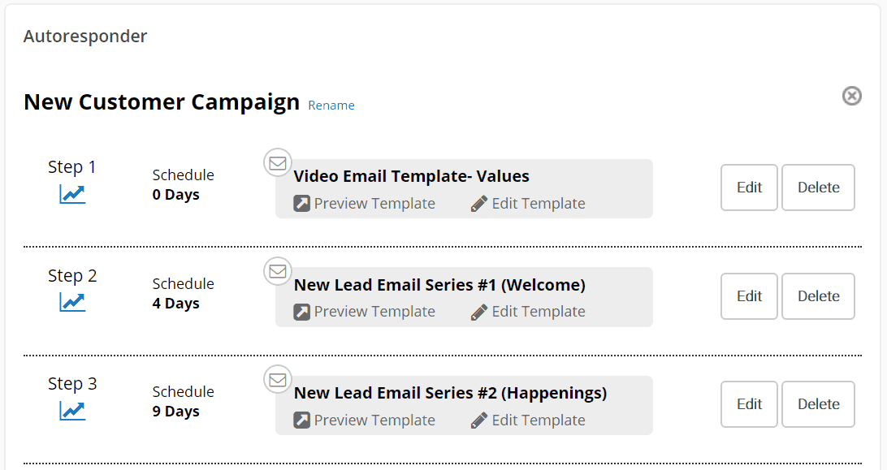Preview Template for Welcome email series
The image size is (887, 470).
pos(364,312)
